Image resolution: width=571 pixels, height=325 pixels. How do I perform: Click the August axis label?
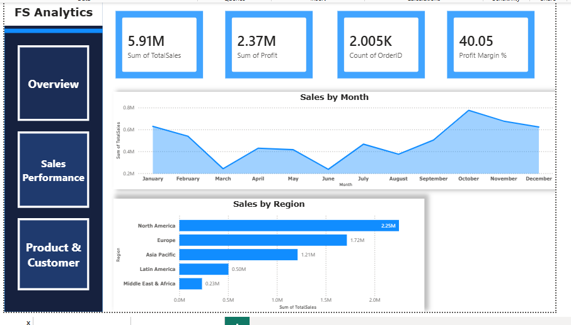click(x=398, y=179)
